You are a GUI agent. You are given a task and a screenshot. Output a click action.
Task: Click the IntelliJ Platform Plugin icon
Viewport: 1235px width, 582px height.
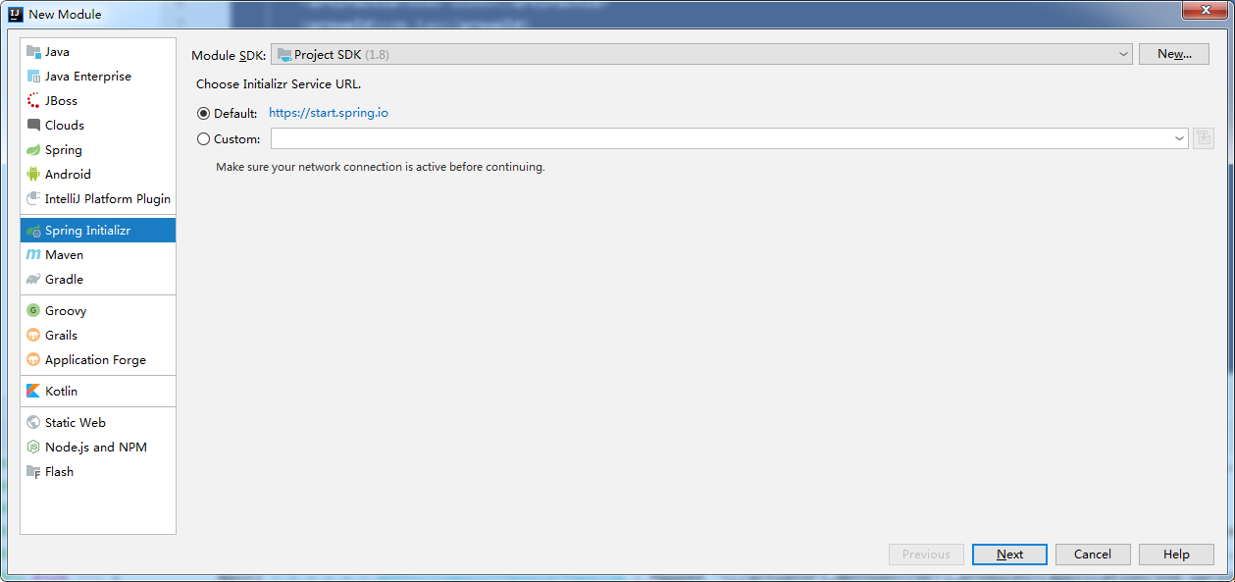click(33, 199)
